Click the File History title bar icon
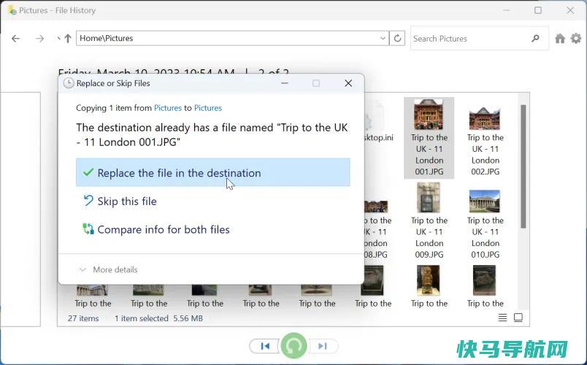 pos(12,10)
